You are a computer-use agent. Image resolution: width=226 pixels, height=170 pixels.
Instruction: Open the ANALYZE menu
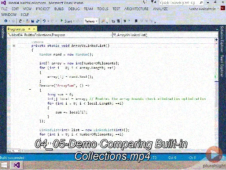click(160, 9)
